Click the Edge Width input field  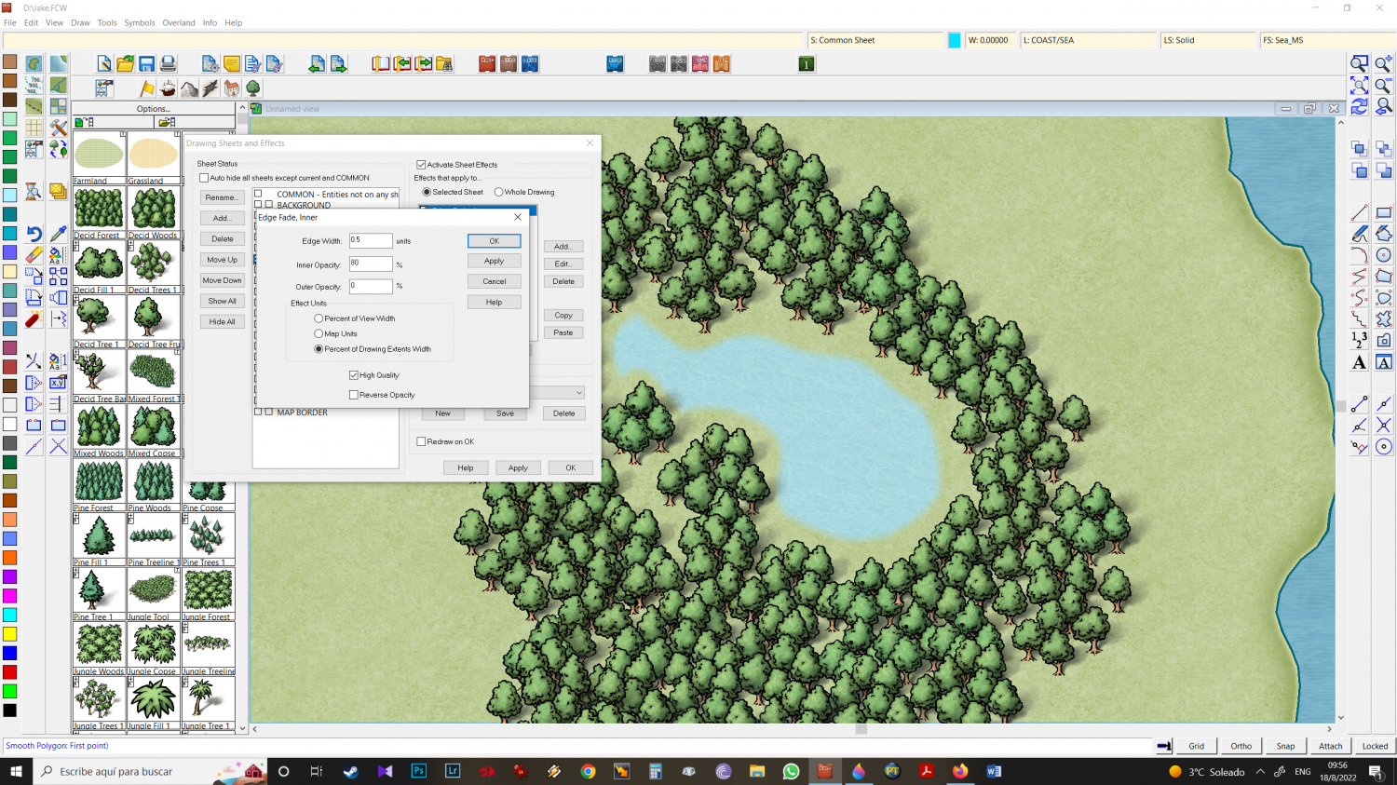[x=371, y=240]
